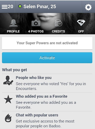Click the green online status indicator
This screenshot has width=95, height=129.
click(x=20, y=6)
